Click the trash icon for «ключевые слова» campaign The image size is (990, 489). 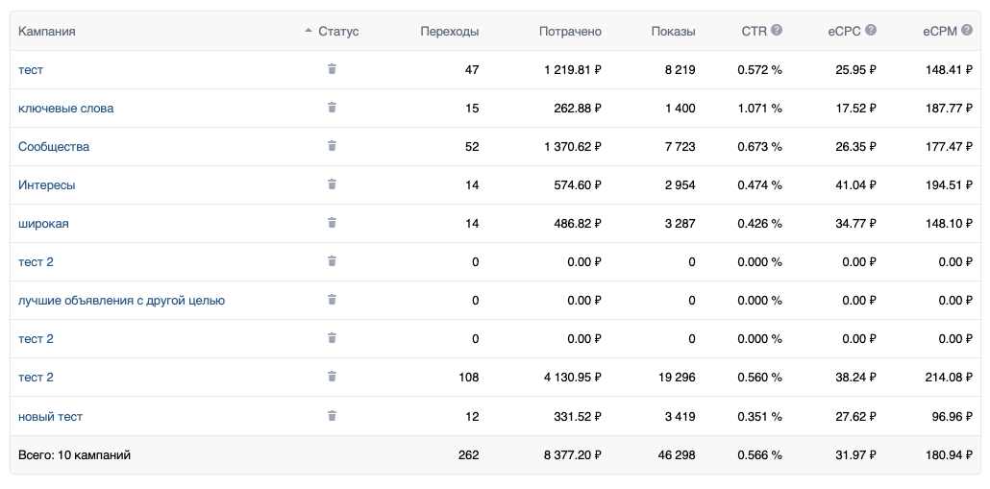[x=332, y=108]
